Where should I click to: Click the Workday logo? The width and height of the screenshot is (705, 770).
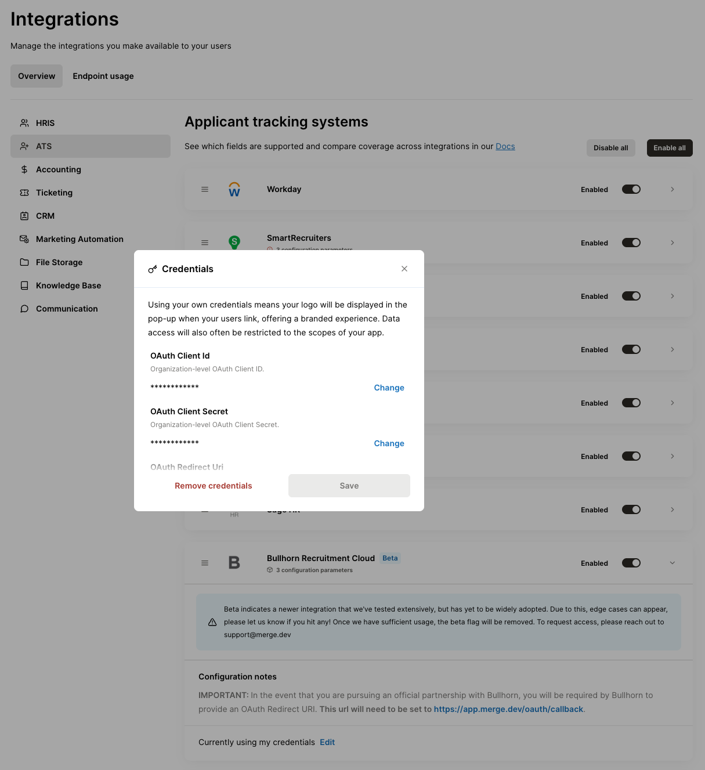[x=234, y=189]
